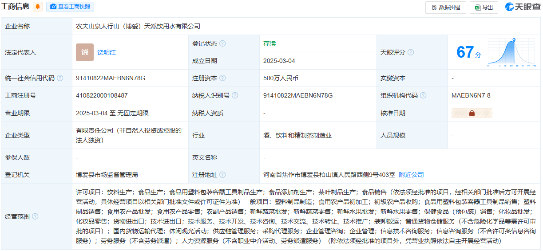Image resolution: width=543 pixels, height=251 pixels.
Task: Click the 67 分 score value
Action: 468,52
